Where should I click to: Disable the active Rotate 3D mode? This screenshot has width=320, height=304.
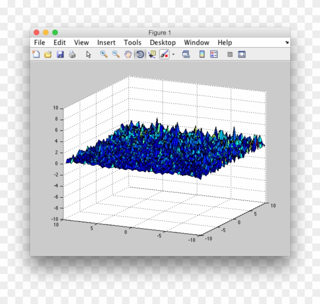[x=140, y=54]
